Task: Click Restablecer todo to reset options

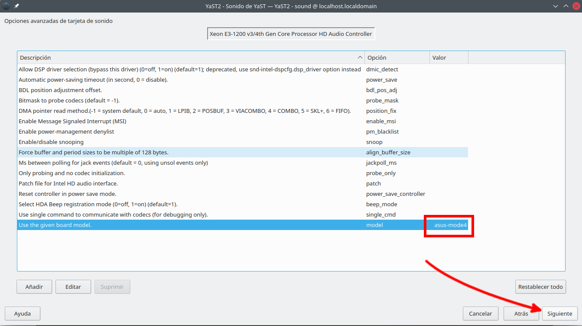Action: tap(540, 287)
